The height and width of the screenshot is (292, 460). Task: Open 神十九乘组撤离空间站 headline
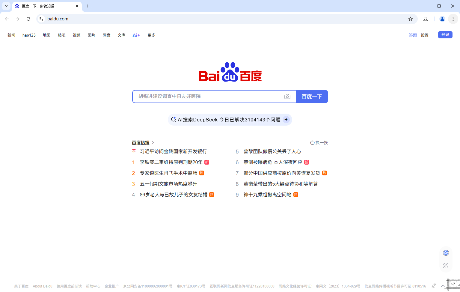click(267, 195)
